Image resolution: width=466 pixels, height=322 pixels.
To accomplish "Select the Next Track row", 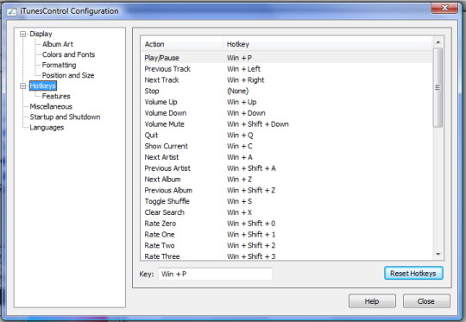I will coord(287,80).
